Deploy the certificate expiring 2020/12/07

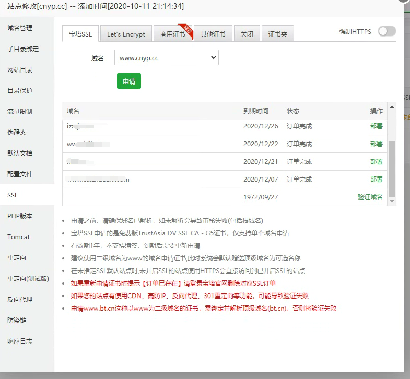[x=376, y=180]
